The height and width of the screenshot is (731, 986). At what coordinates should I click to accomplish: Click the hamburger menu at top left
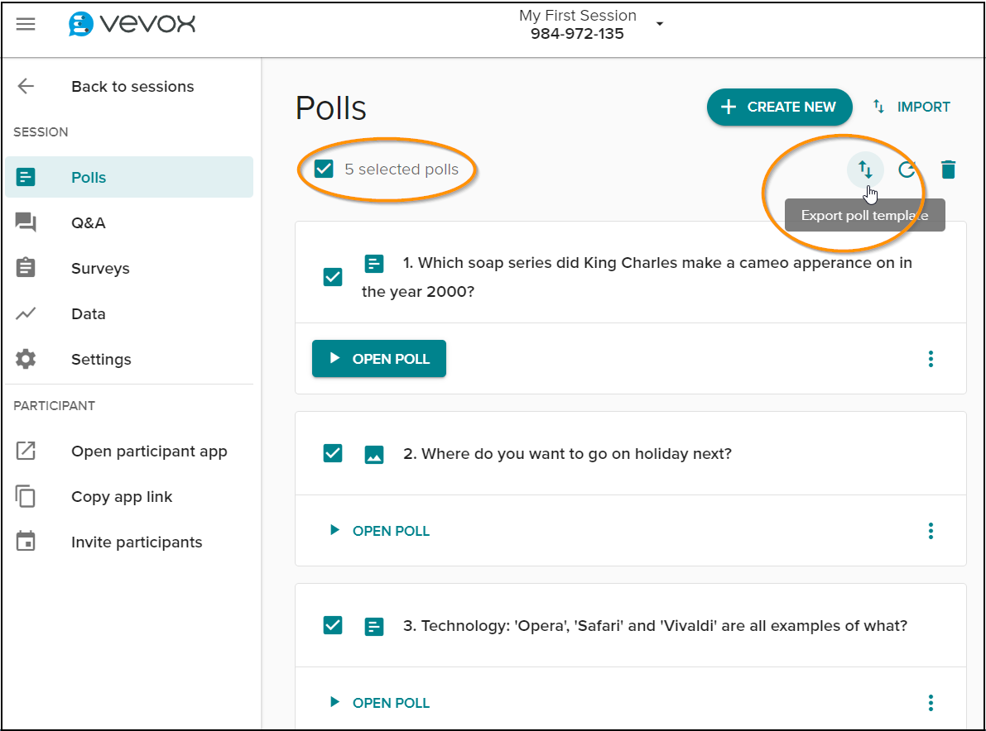26,23
